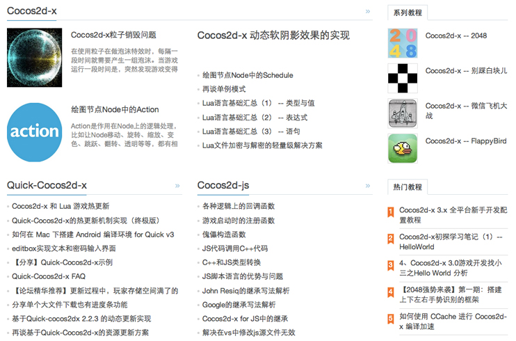Open Cocos2d-x 动态软阴影效果的实现 headline

click(x=273, y=35)
